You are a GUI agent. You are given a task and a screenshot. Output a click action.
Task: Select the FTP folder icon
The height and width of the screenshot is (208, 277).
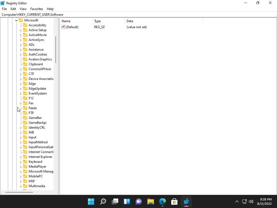pos(25,113)
